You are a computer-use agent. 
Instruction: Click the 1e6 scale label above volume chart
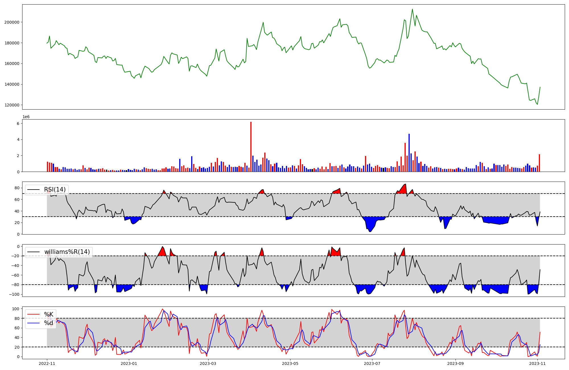pos(26,117)
